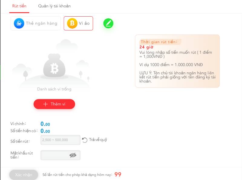This screenshot has height=180, width=242.
Task: Click the circular refresh arrow icon
Action: (x=85, y=140)
